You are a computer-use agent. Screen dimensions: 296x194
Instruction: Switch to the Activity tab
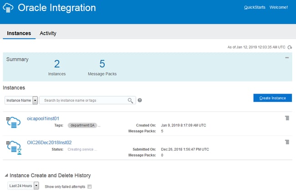[48, 33]
